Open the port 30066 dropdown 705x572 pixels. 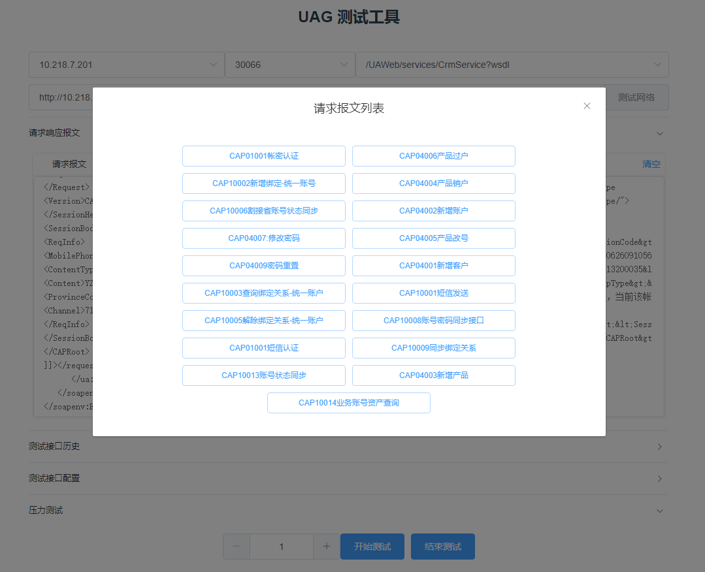click(289, 65)
